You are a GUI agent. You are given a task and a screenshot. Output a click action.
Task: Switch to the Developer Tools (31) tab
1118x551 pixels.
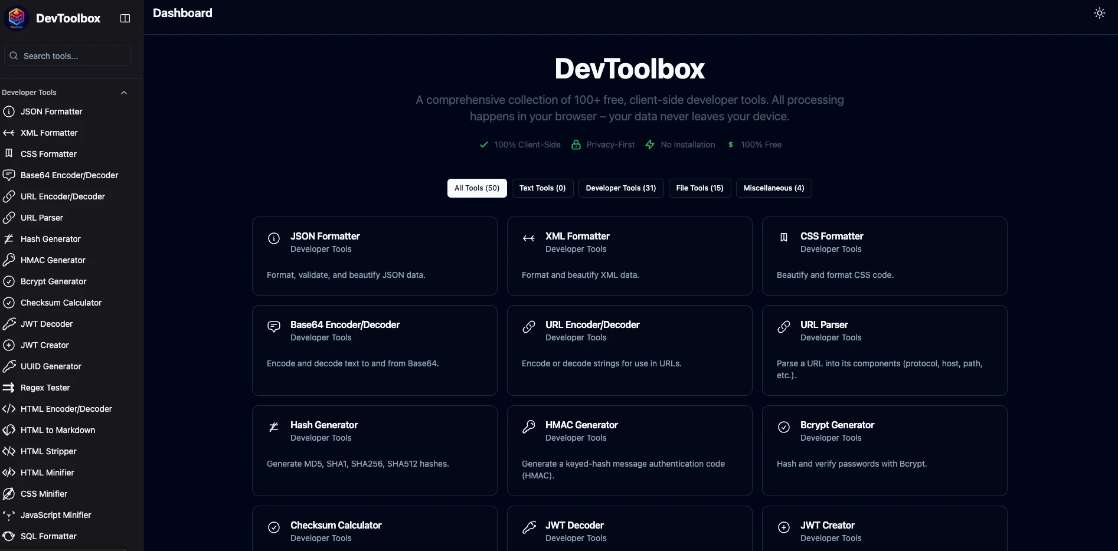click(620, 188)
